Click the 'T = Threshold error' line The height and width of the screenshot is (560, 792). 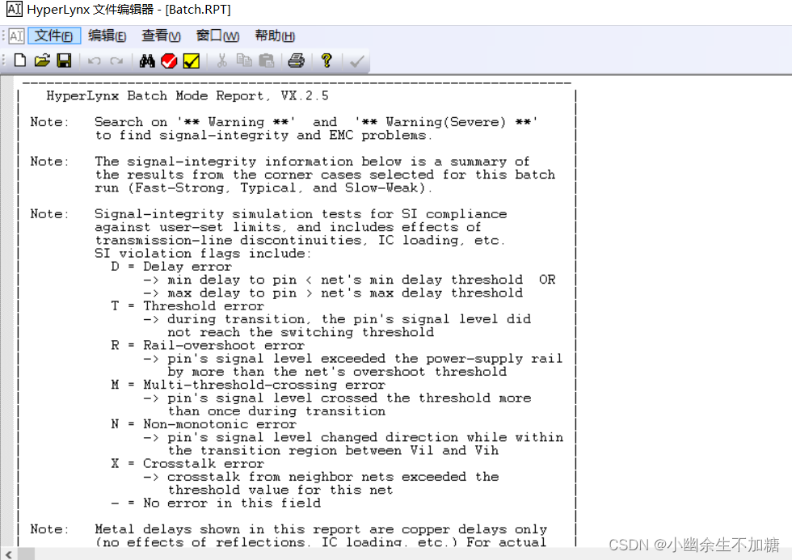point(187,306)
